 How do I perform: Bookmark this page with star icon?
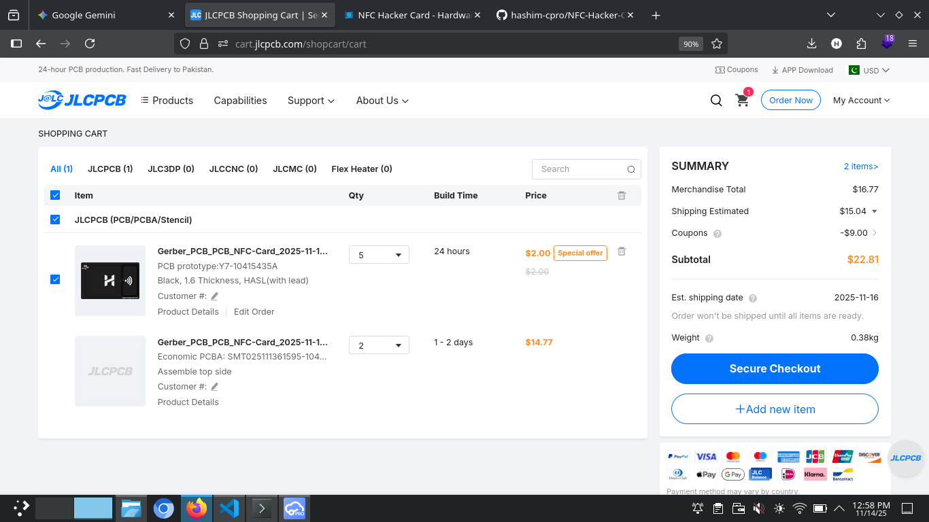[716, 43]
